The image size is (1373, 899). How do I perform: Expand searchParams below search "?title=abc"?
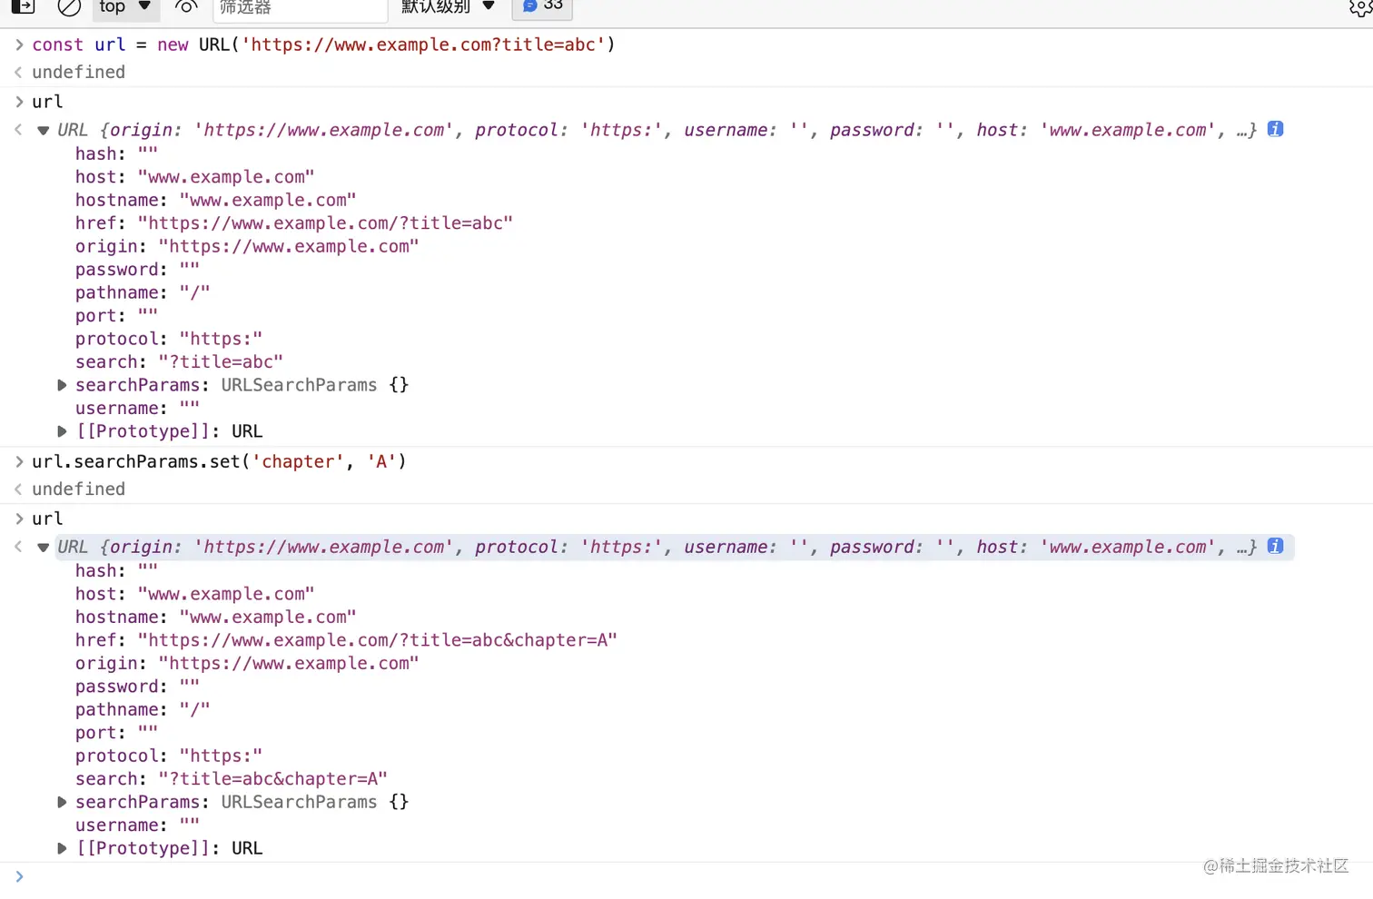62,385
